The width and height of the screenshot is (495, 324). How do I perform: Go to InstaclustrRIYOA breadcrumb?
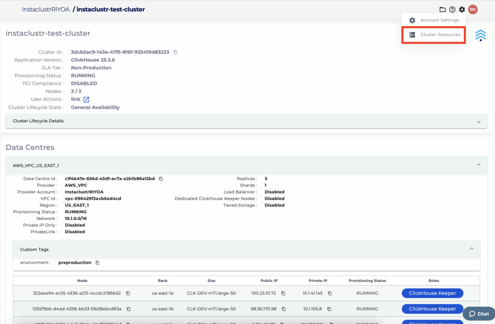[x=46, y=9]
